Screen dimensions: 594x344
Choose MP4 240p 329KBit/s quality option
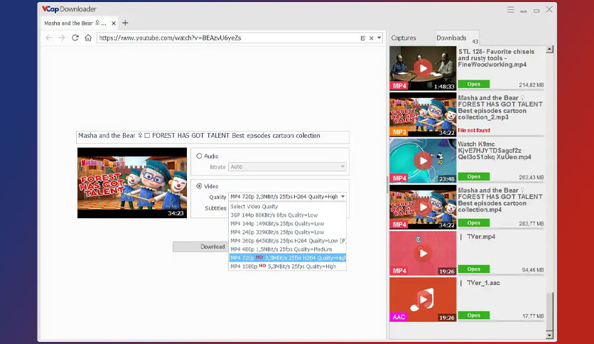(287, 232)
